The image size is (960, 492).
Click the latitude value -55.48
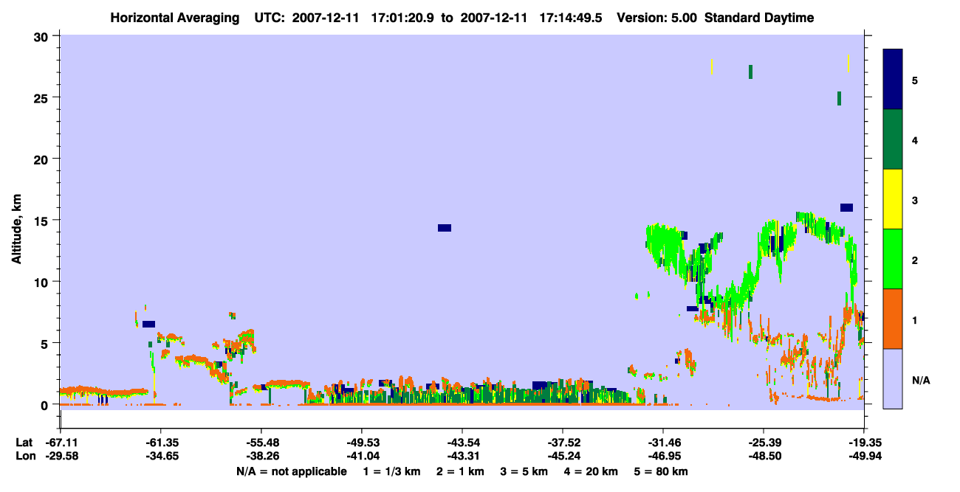[x=261, y=443]
